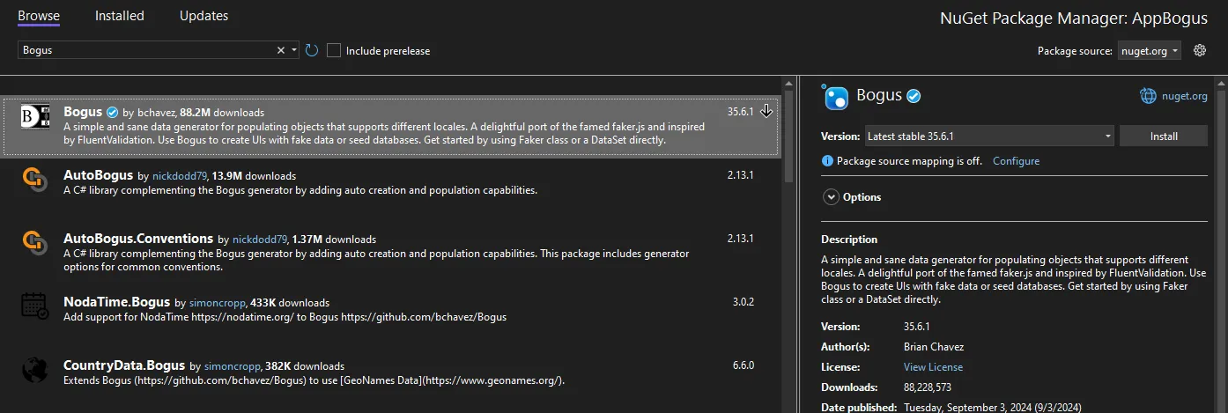
Task: Open package source settings gear
Action: (x=1199, y=50)
